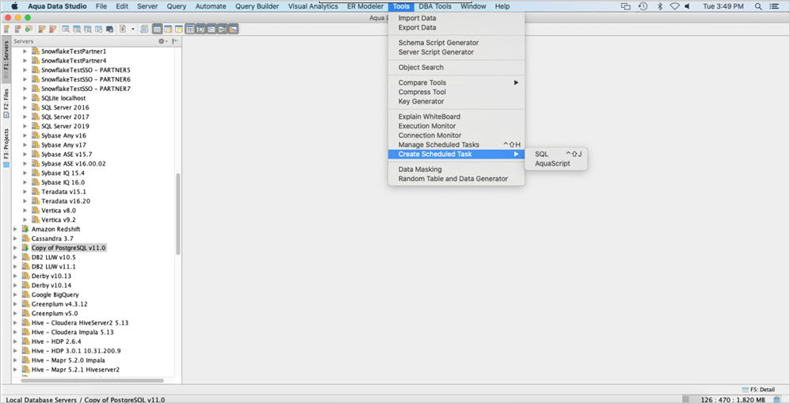
Task: Open Data Masking from Tools menu
Action: tap(456, 170)
